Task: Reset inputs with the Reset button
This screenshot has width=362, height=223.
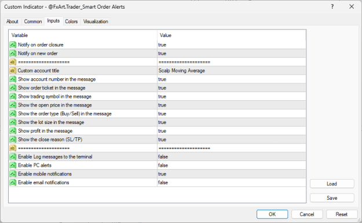Action: [342, 214]
